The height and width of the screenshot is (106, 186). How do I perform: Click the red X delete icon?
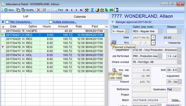[x=39, y=10]
